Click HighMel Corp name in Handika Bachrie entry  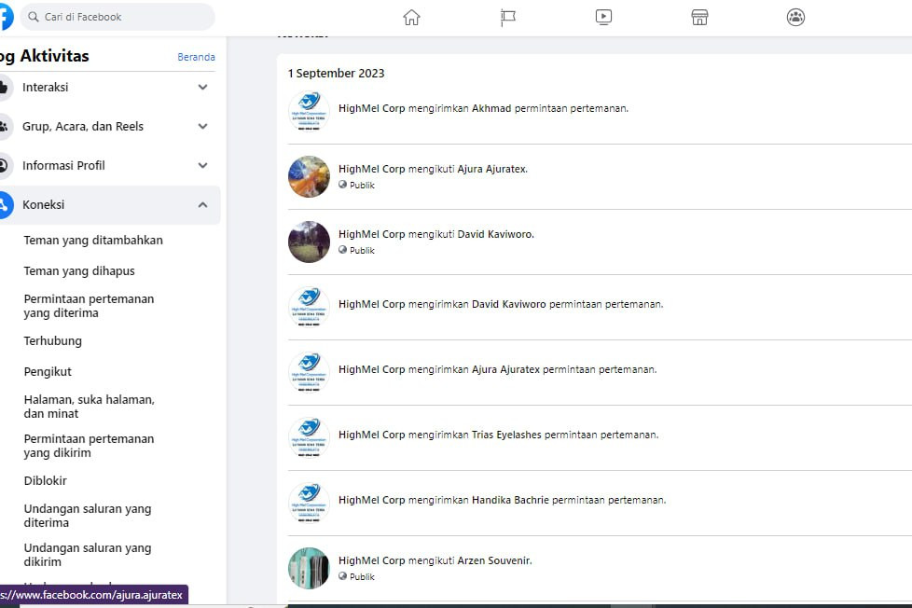coord(372,500)
